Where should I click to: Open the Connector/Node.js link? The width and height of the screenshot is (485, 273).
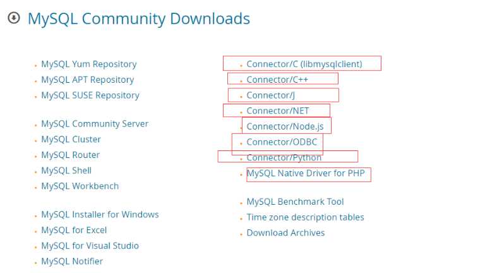pos(285,126)
